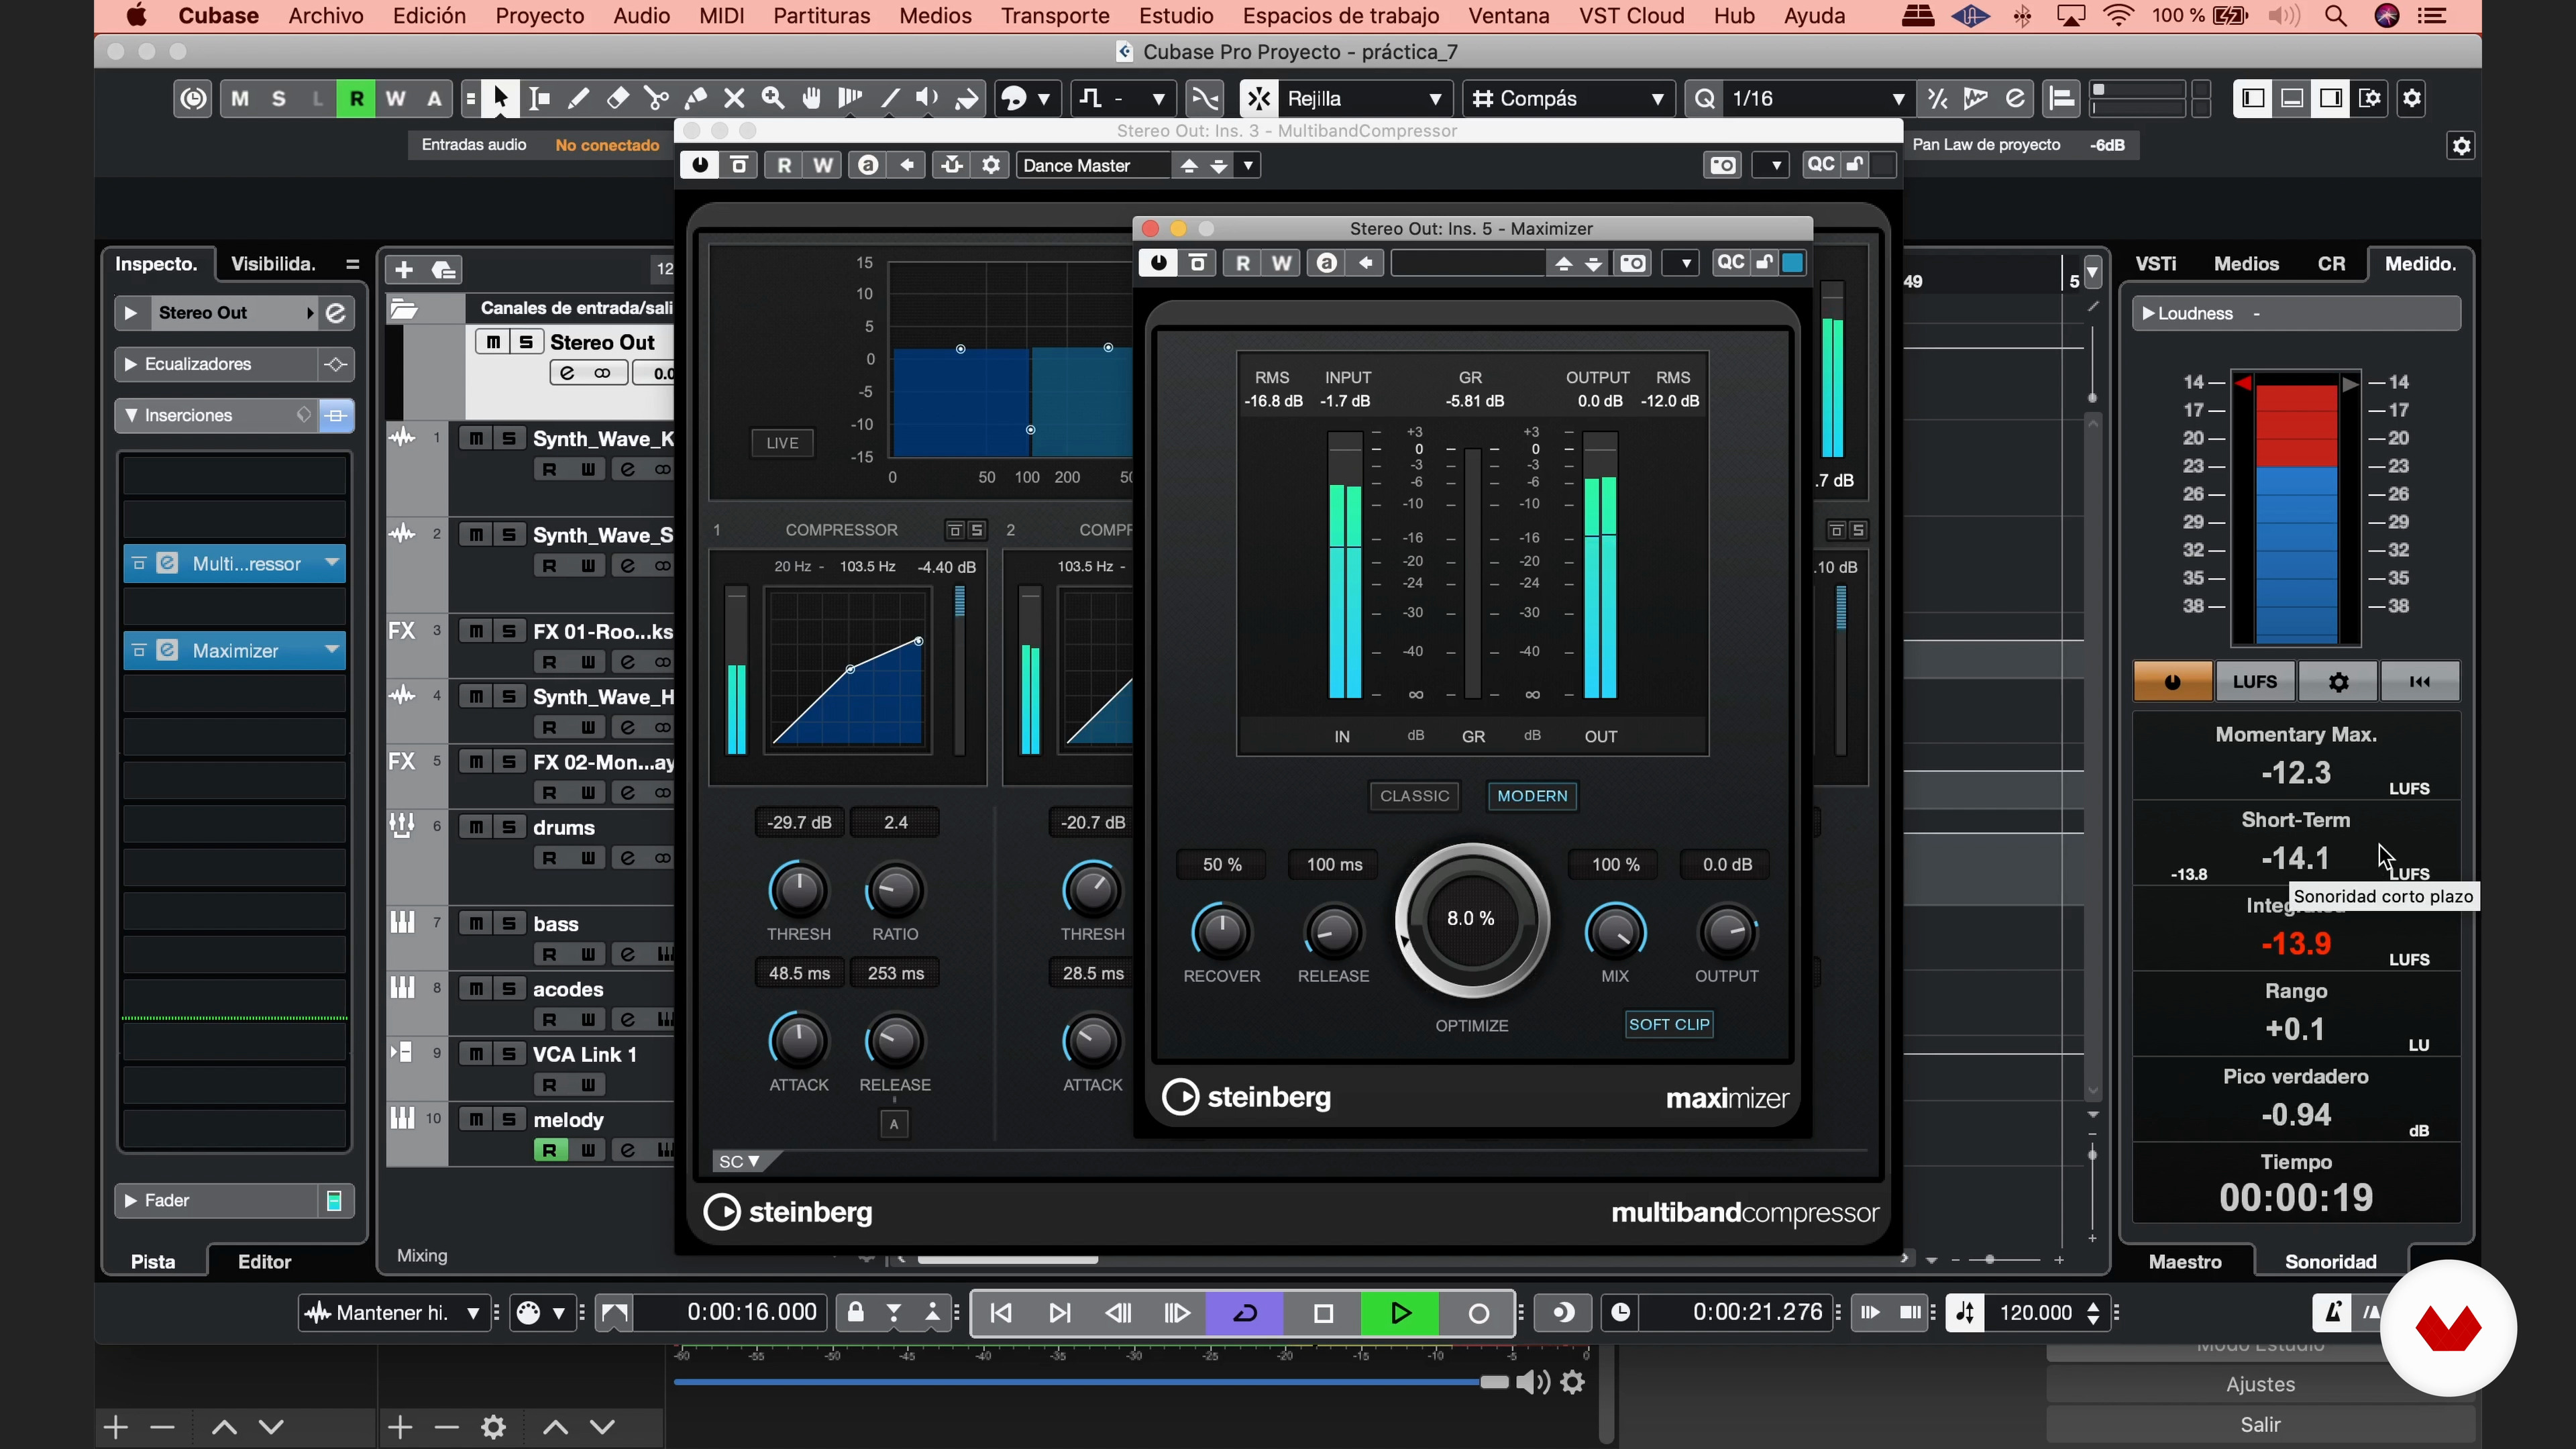Click the MIX knob in Maximizer
This screenshot has height=1449, width=2576.
[1615, 933]
